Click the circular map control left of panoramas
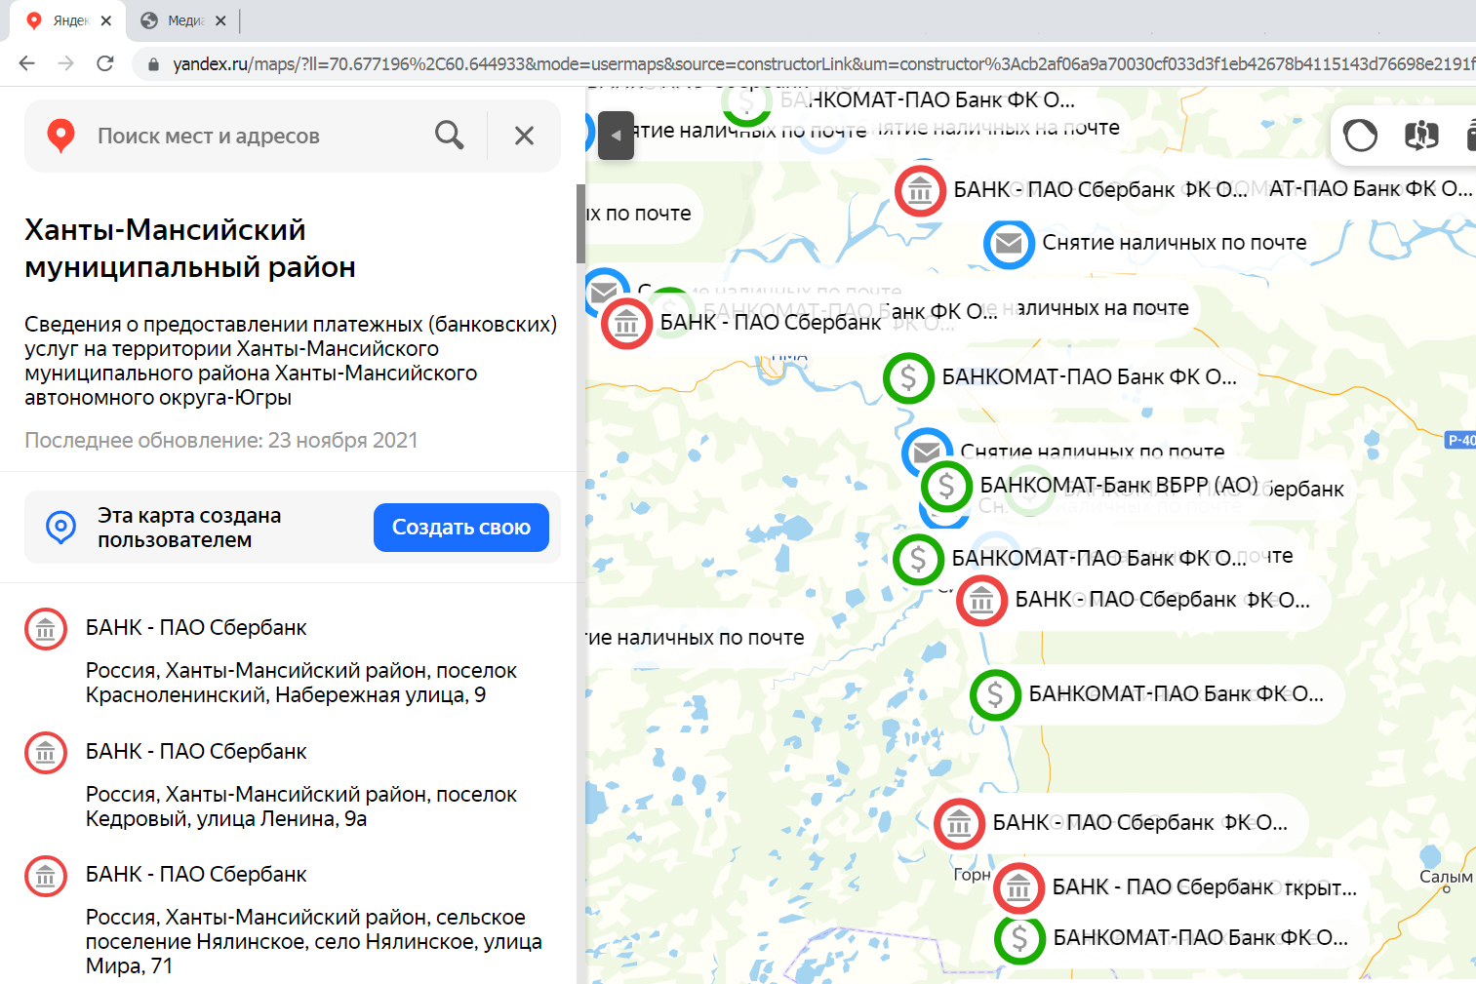1476x984 pixels. pyautogui.click(x=1360, y=135)
